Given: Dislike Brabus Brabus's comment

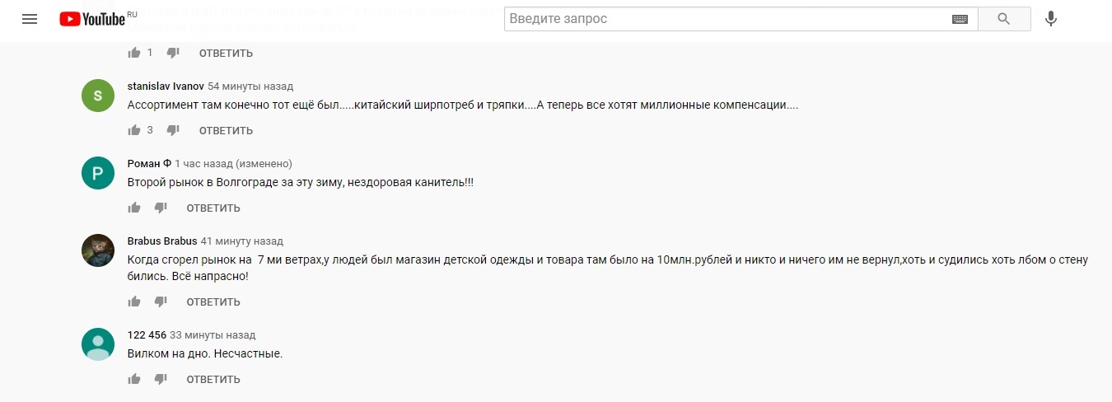Looking at the screenshot, I should pos(161,301).
